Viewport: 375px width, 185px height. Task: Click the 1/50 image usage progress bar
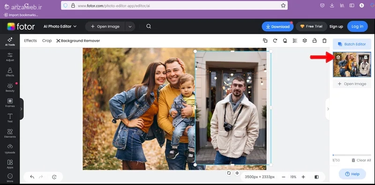point(352,155)
